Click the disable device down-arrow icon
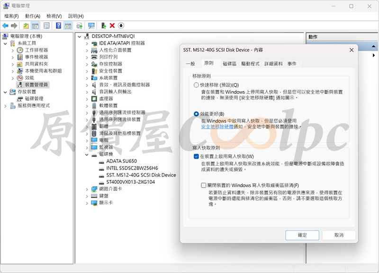 click(x=121, y=26)
